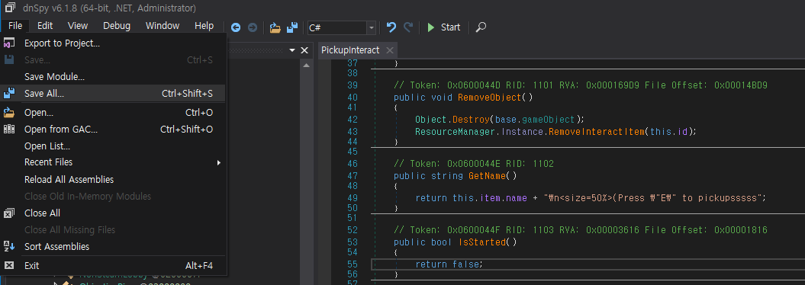The height and width of the screenshot is (285, 805).
Task: Click the redo arrow icon
Action: tap(408, 27)
